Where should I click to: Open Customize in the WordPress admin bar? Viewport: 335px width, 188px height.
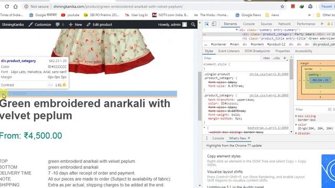point(40,25)
